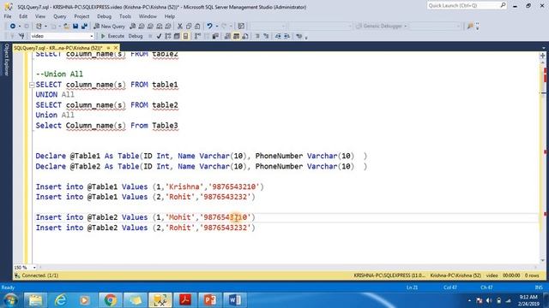Click the Cut scissors icon
The height and width of the screenshot is (308, 549).
180,27
